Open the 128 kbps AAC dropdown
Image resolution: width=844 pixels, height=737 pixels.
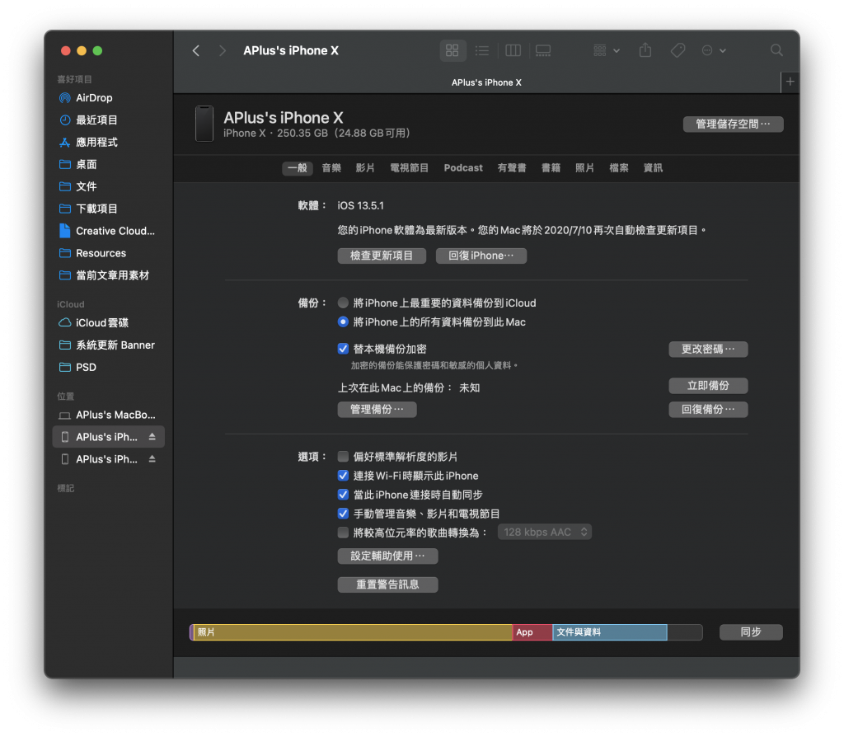point(545,533)
